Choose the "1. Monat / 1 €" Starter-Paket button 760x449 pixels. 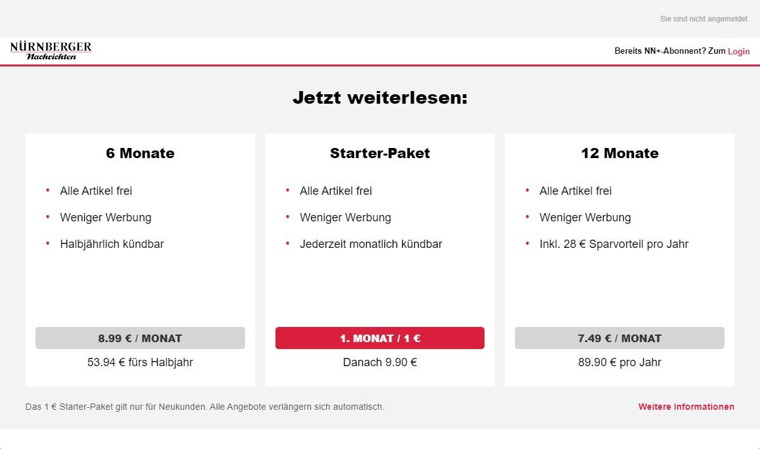pyautogui.click(x=379, y=338)
